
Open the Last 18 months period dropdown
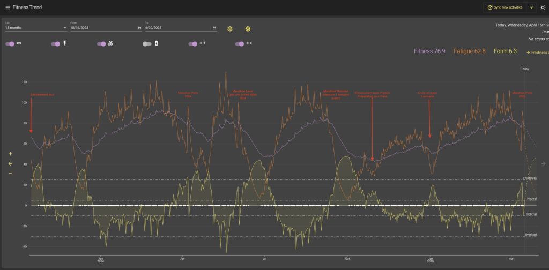36,28
